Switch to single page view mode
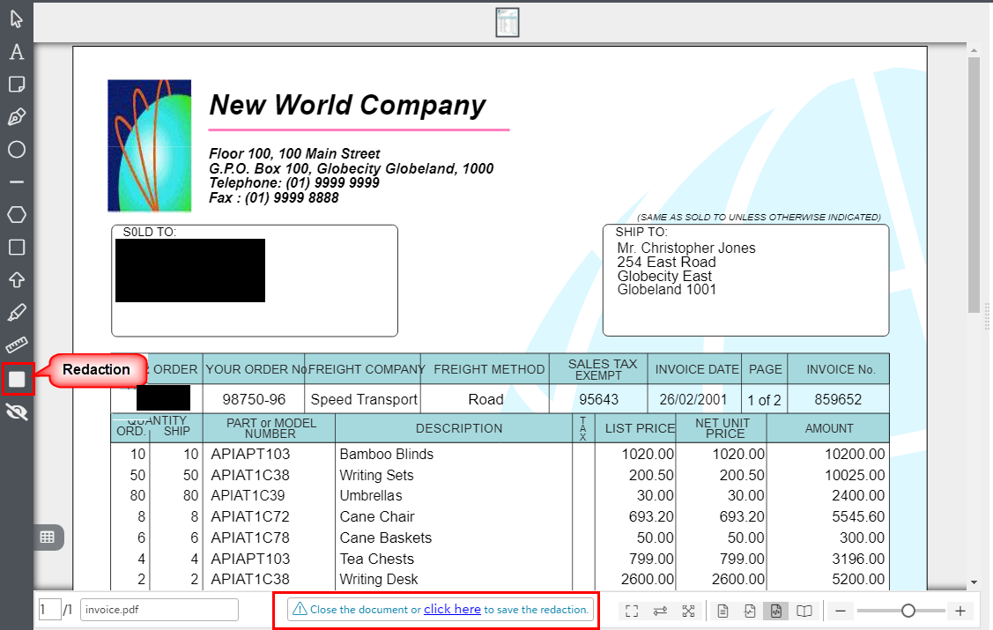Screen dimensions: 993x630 (723, 611)
